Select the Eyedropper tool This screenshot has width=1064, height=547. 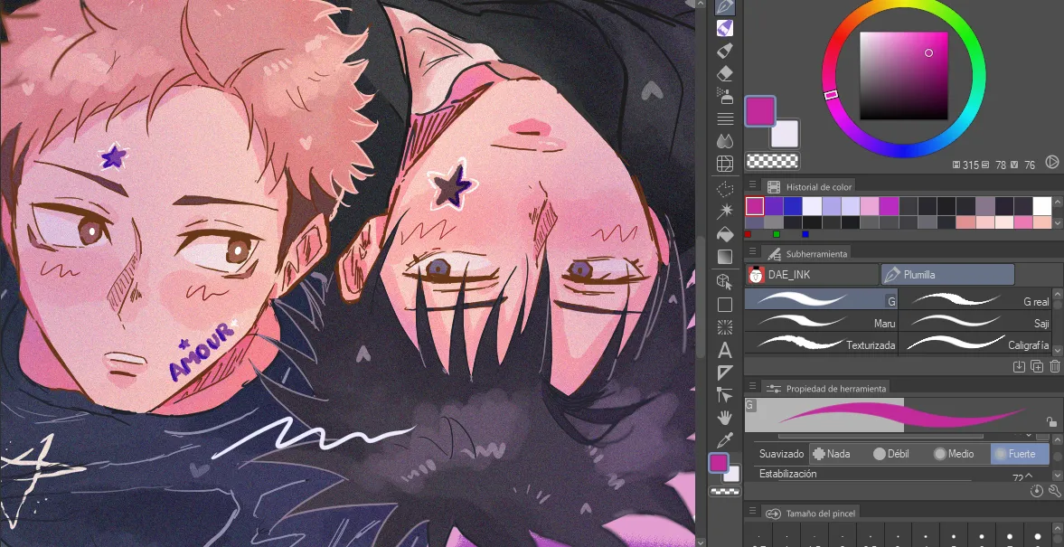click(x=725, y=439)
